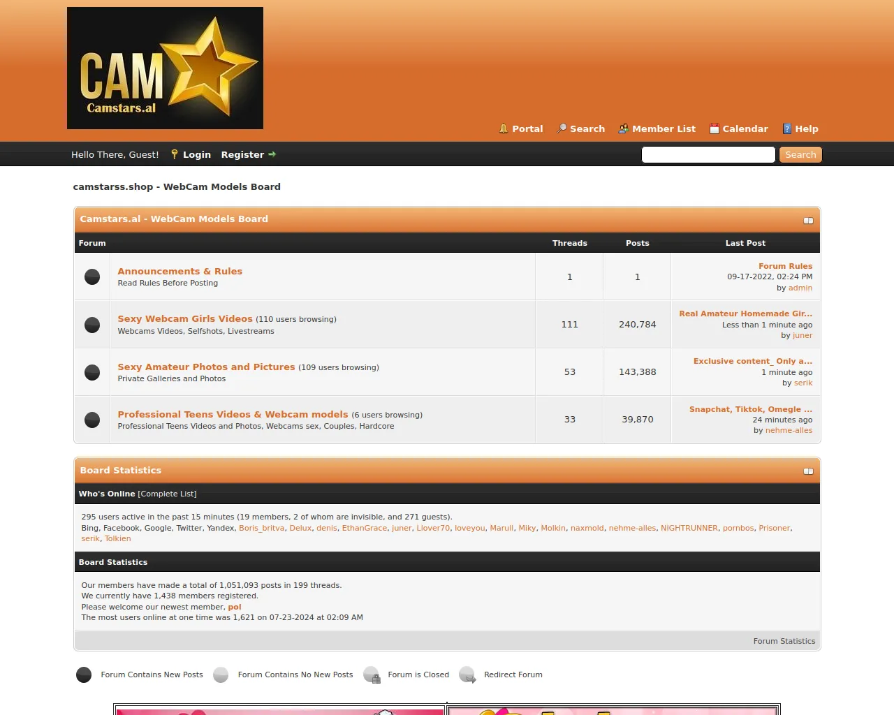
Task: Click the Calendar icon in the top navigation
Action: point(715,128)
